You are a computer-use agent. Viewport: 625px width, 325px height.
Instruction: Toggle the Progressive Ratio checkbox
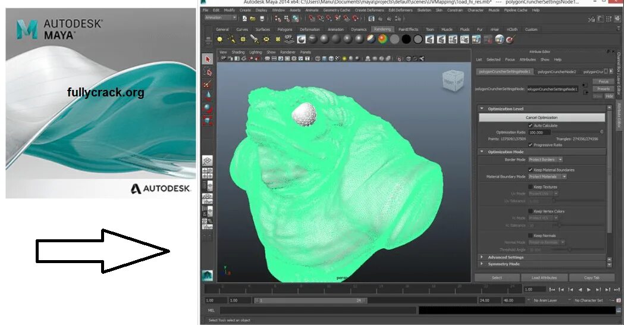click(x=530, y=145)
